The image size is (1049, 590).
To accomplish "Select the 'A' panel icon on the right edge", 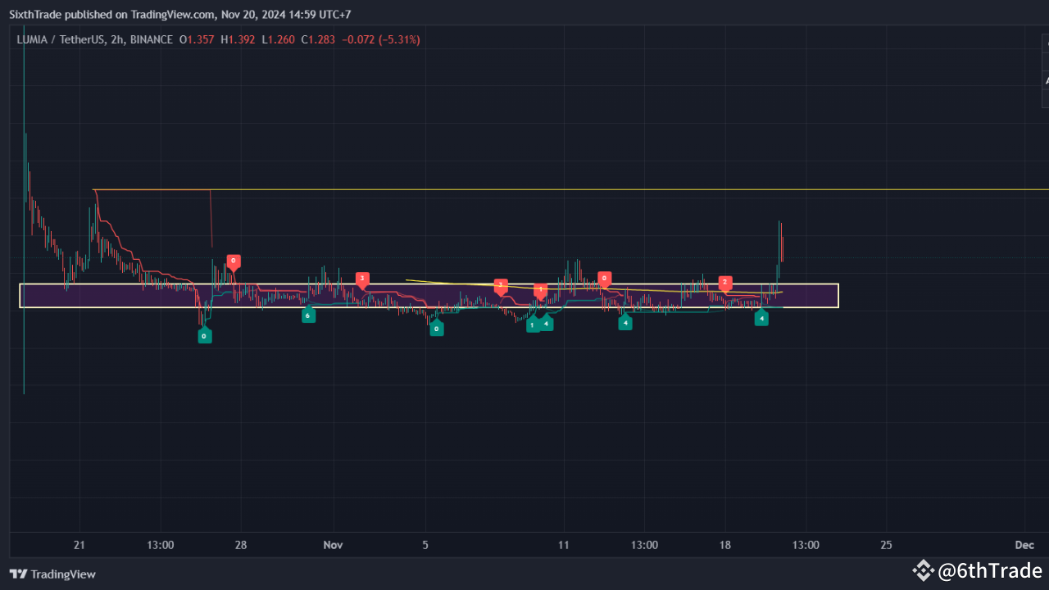I will pyautogui.click(x=1047, y=80).
